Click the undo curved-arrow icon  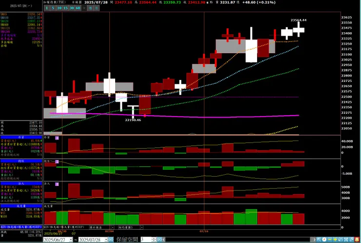(341, 240)
